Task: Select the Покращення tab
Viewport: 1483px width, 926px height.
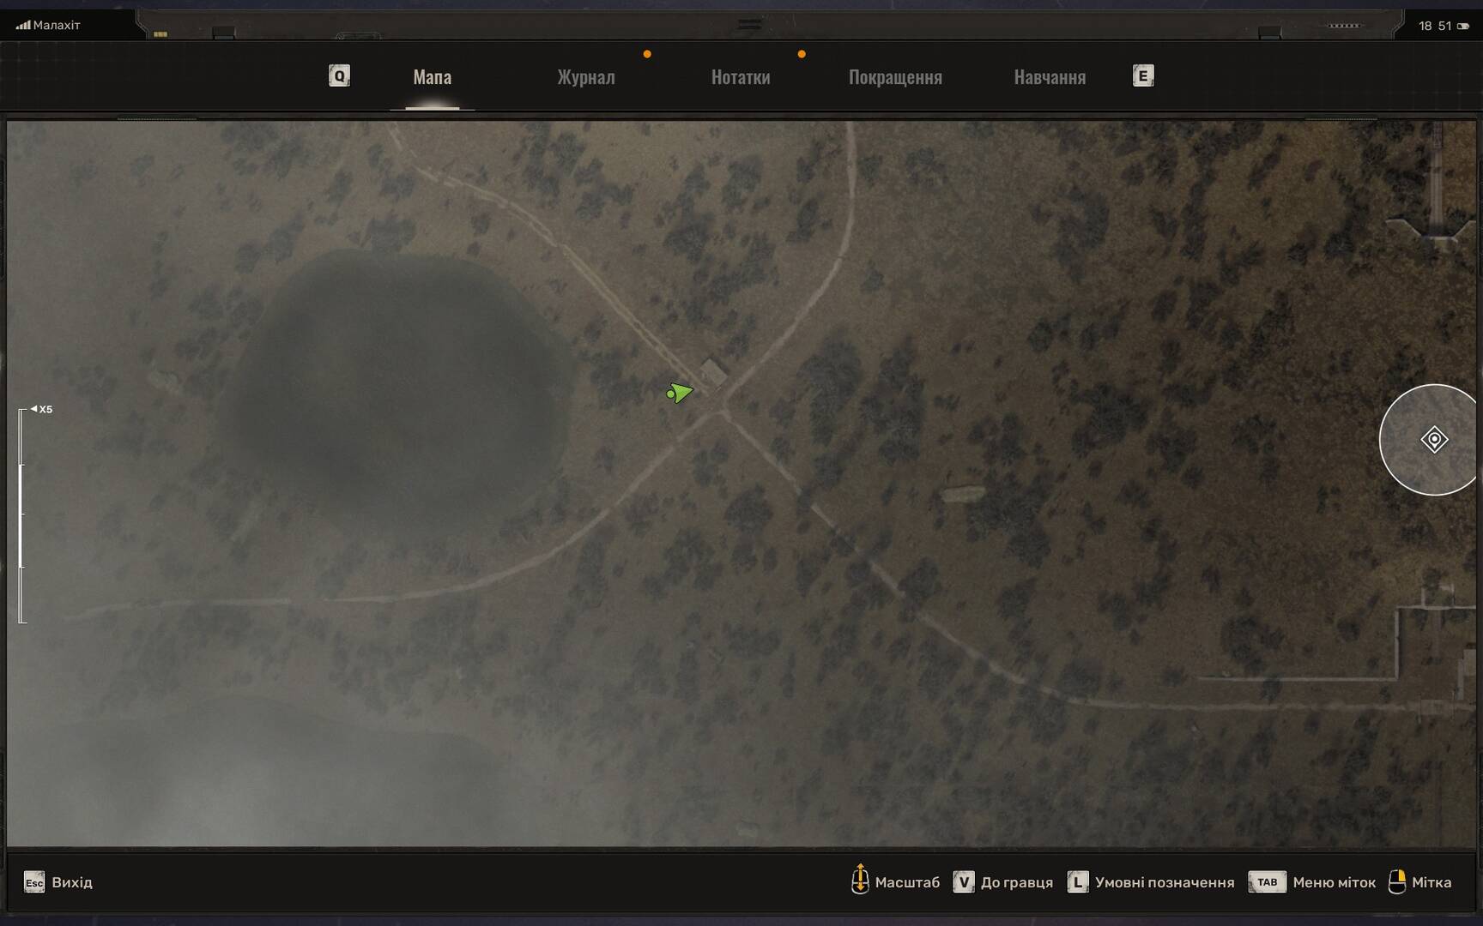Action: click(x=894, y=77)
